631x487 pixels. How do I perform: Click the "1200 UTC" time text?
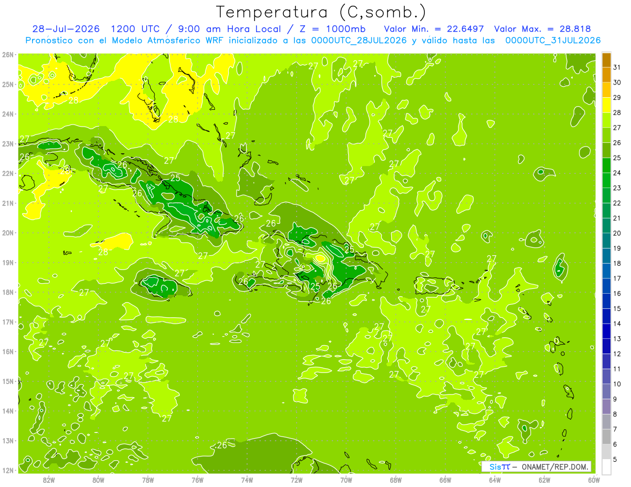[134, 29]
